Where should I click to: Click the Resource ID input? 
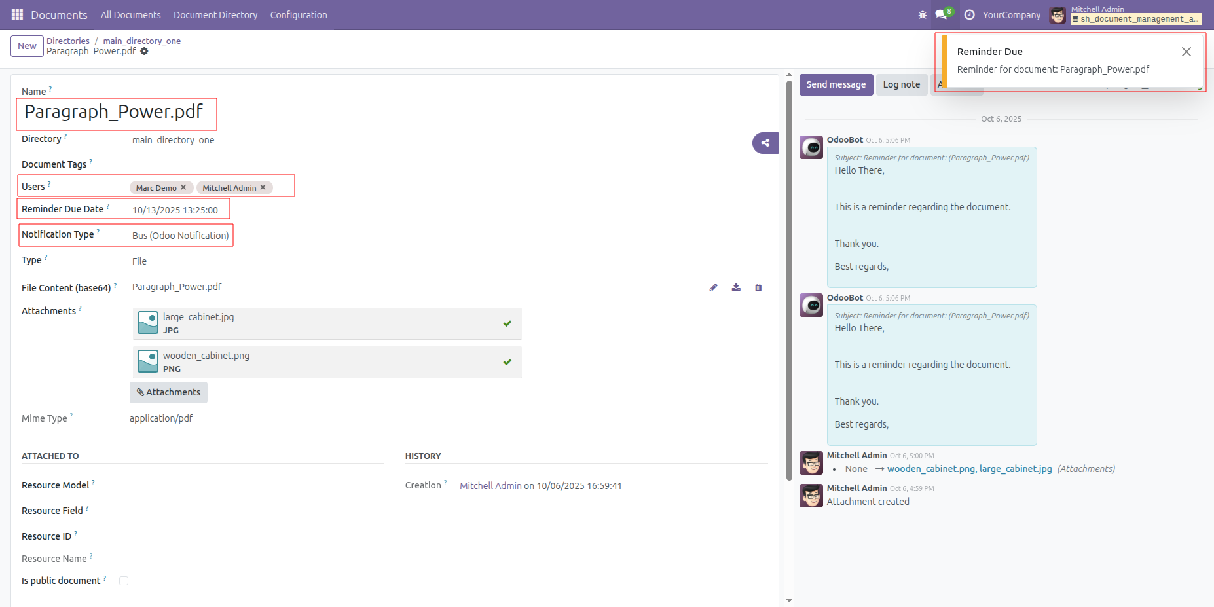[x=257, y=536]
